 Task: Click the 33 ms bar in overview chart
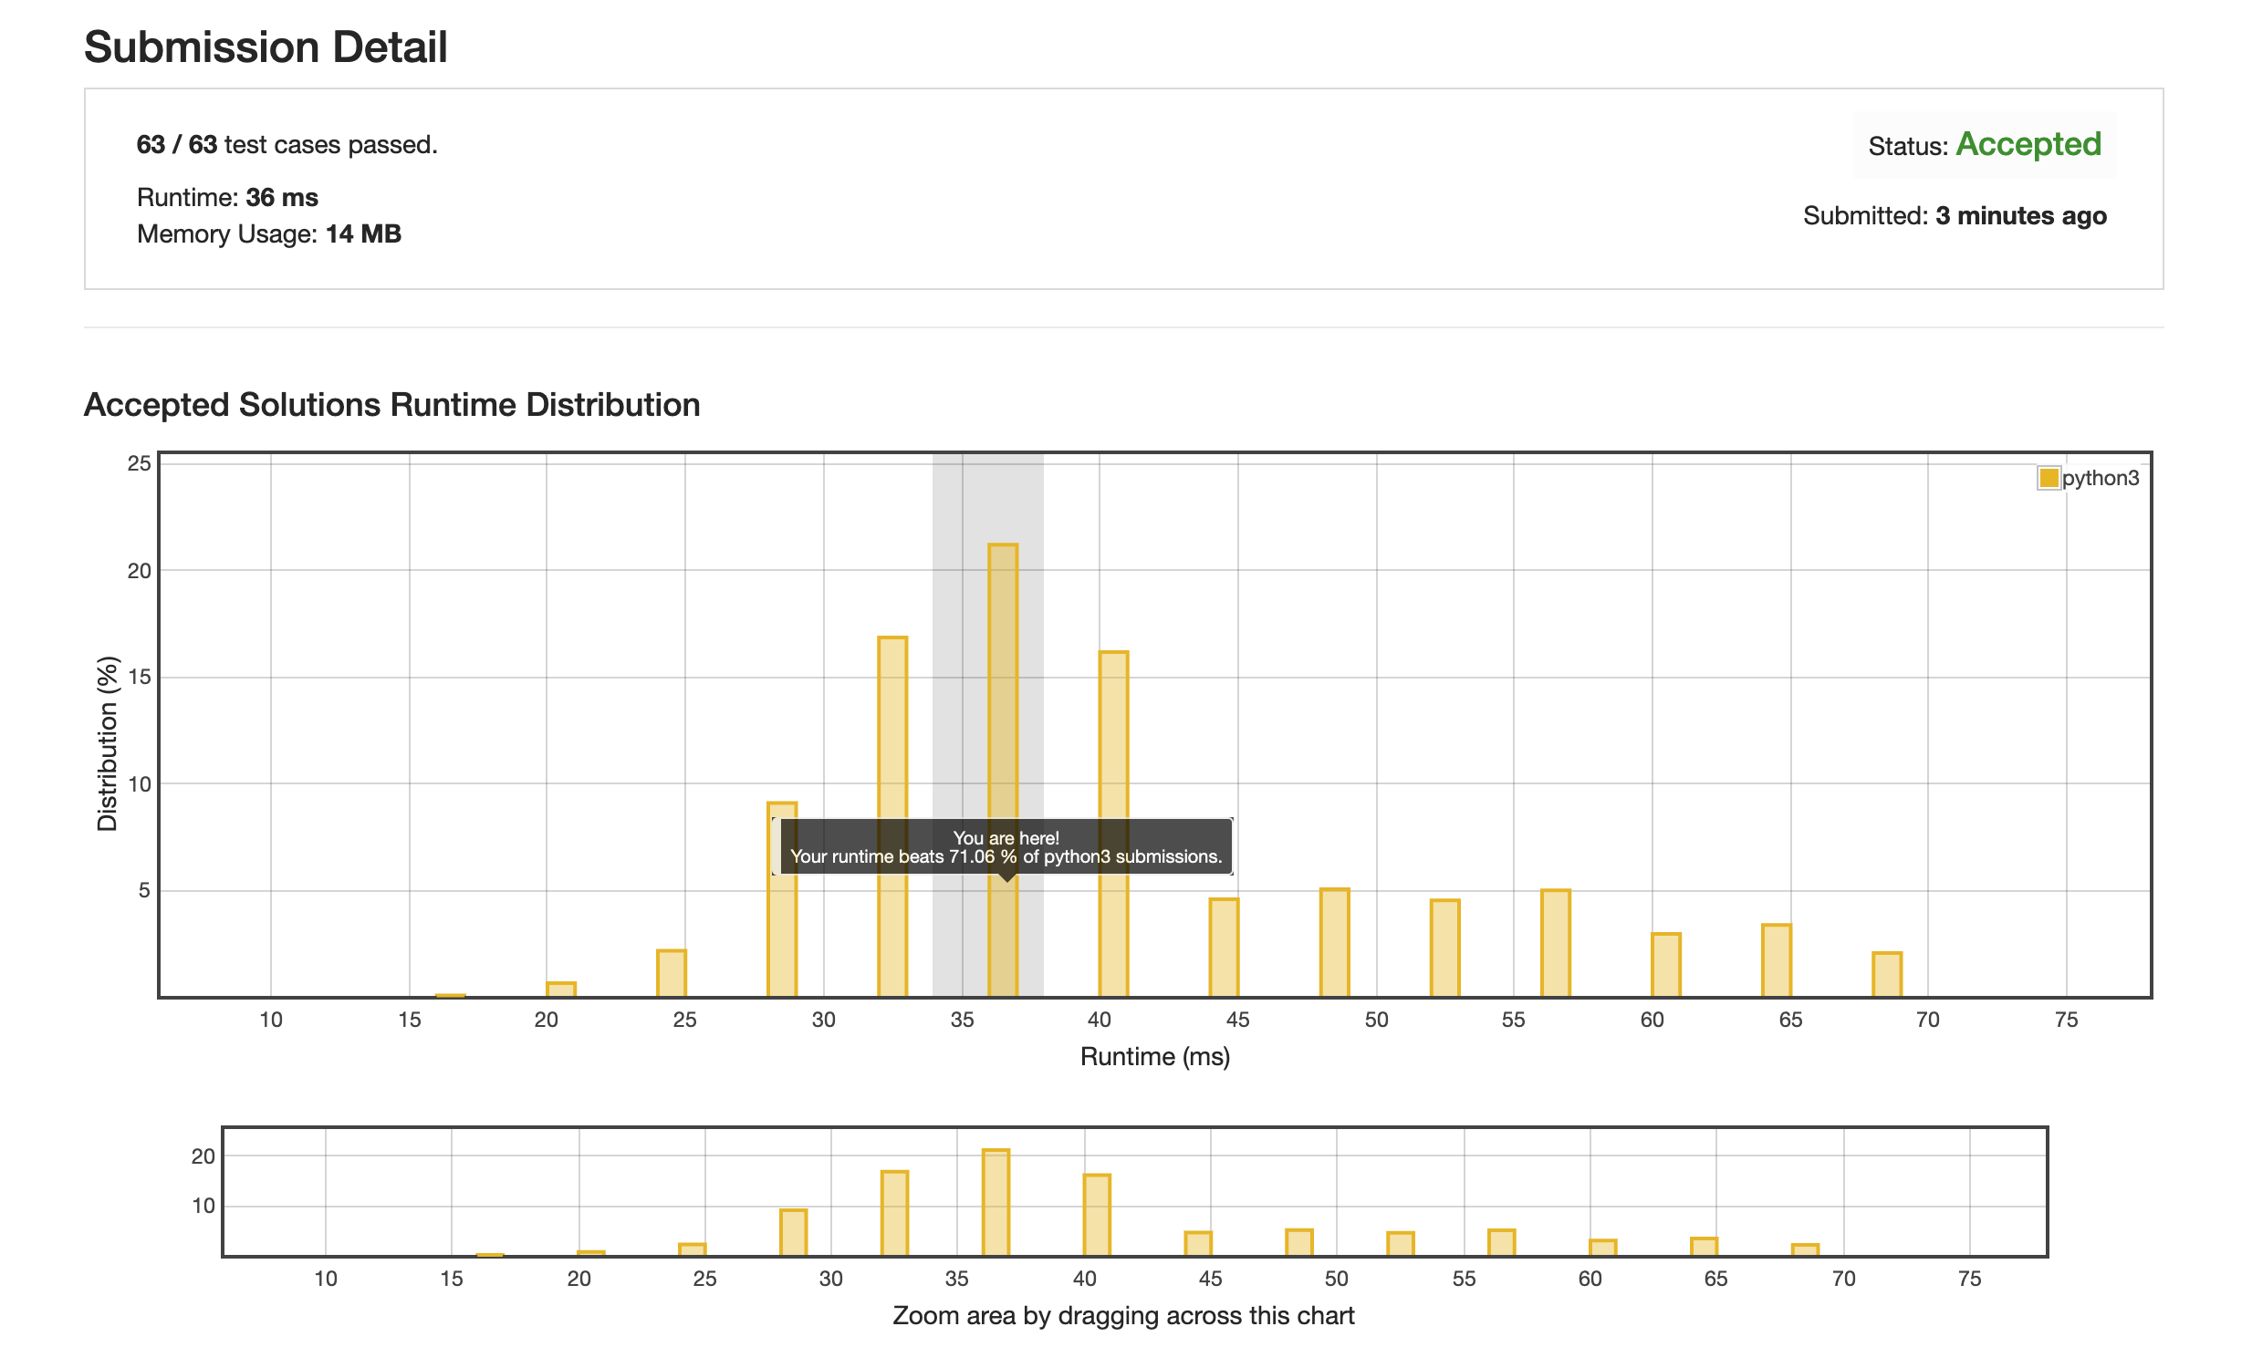coord(895,1213)
